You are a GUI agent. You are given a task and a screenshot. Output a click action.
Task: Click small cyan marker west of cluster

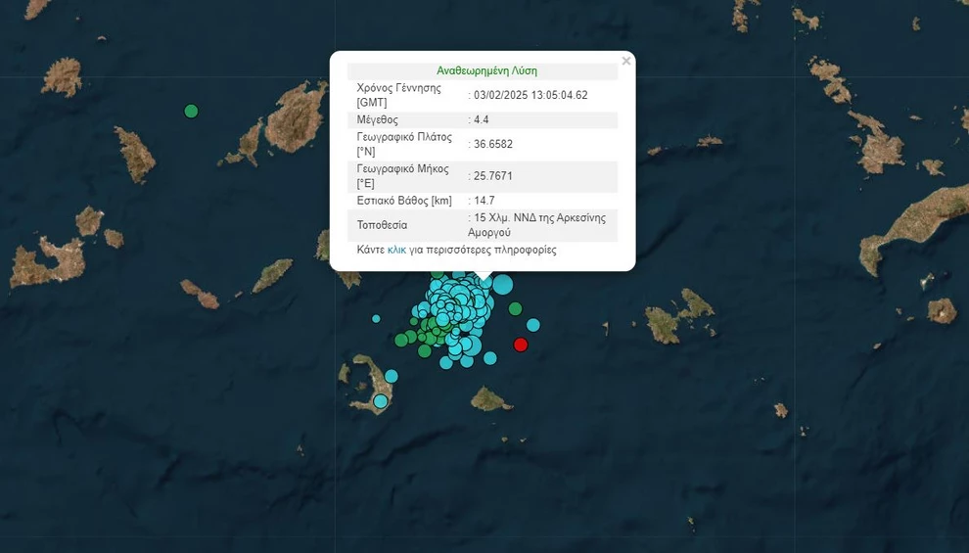(x=376, y=318)
